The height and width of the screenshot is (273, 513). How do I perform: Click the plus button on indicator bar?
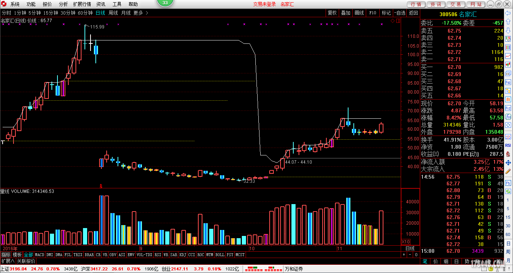tap(404, 255)
